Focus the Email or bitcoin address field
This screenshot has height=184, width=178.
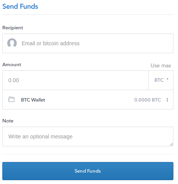point(88,43)
